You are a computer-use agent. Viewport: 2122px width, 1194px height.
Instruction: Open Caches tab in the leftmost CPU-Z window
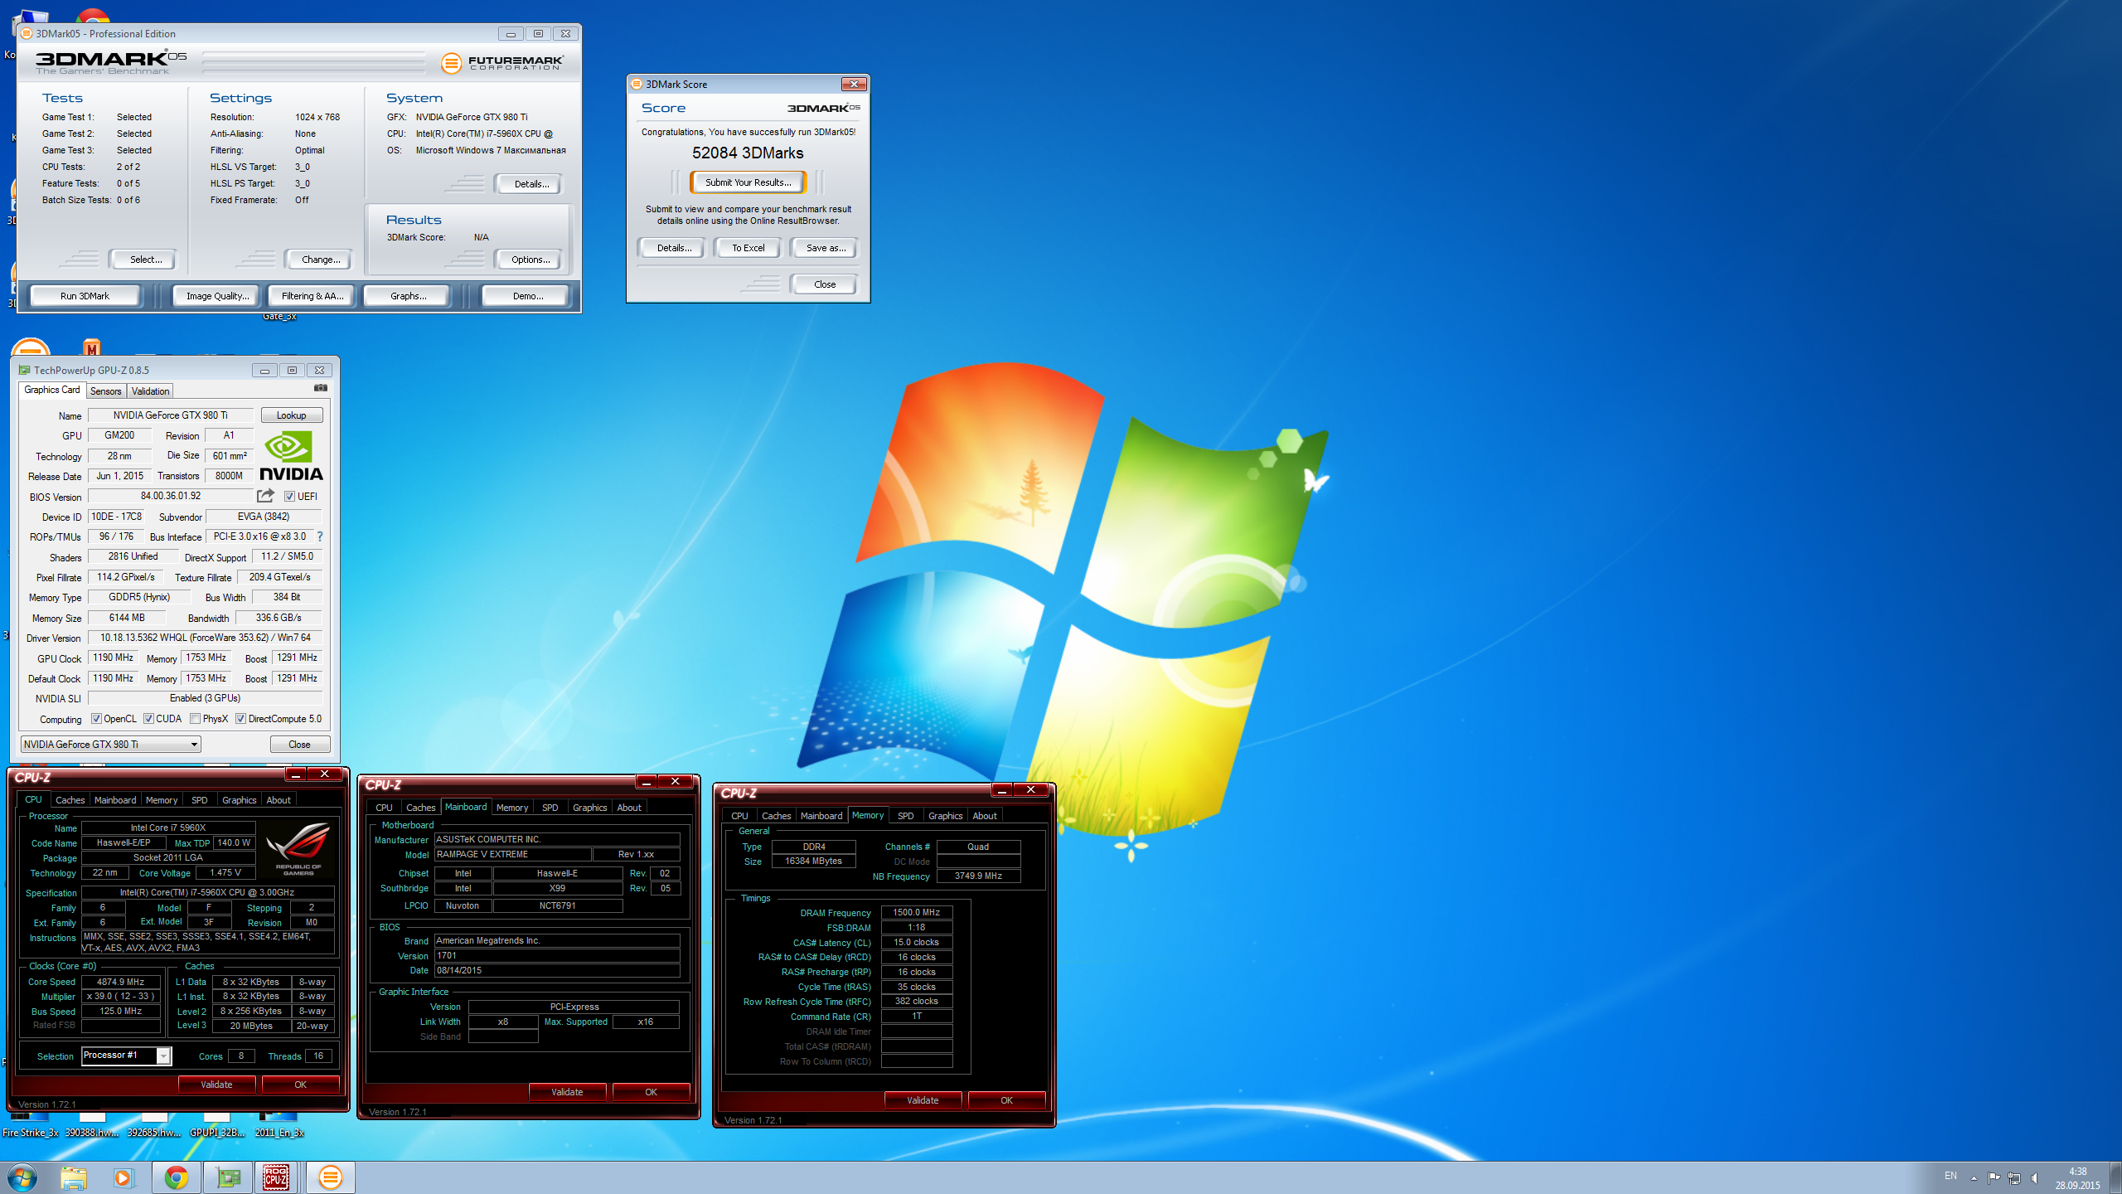coord(70,800)
